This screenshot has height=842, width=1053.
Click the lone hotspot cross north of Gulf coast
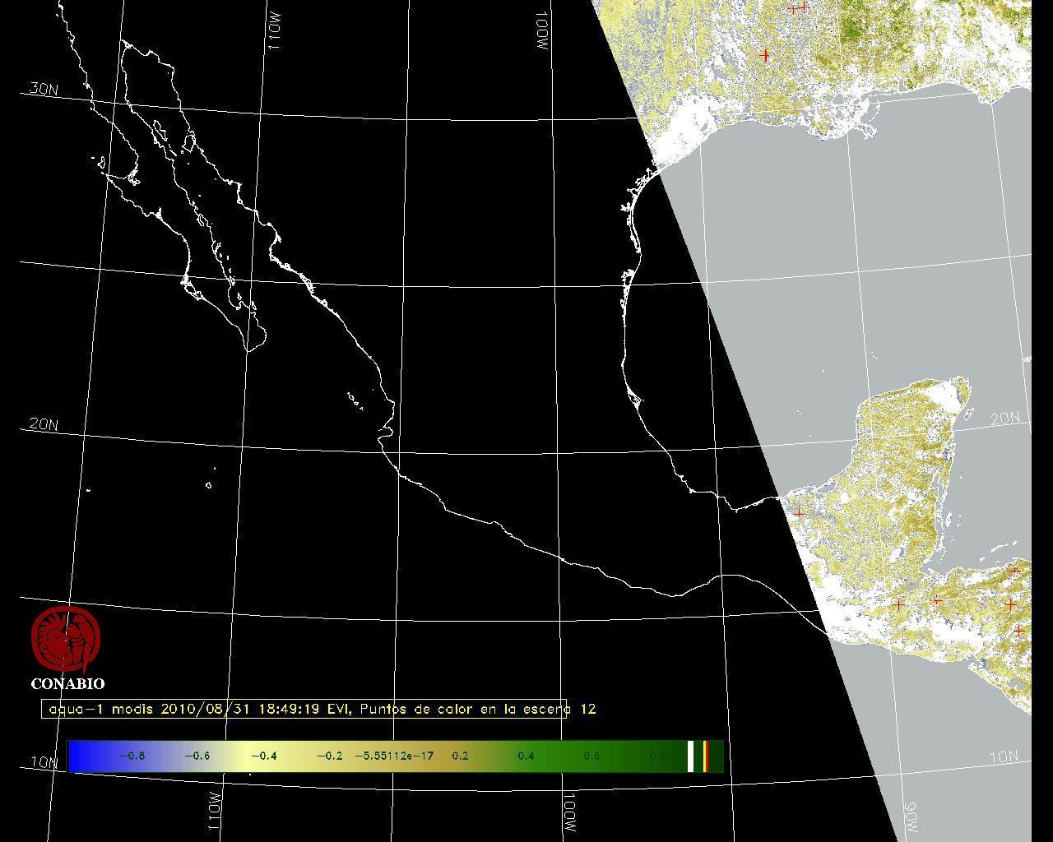click(766, 55)
